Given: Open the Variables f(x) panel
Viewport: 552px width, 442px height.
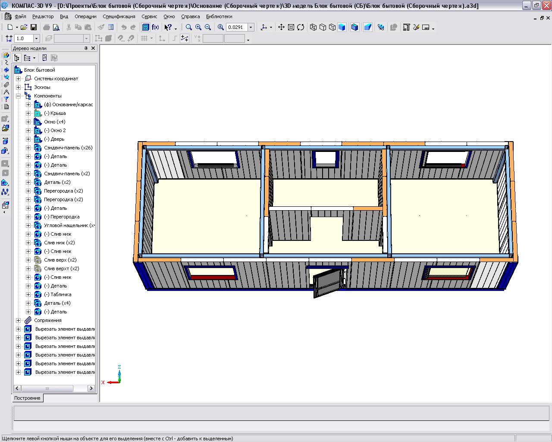Looking at the screenshot, I should pyautogui.click(x=155, y=27).
